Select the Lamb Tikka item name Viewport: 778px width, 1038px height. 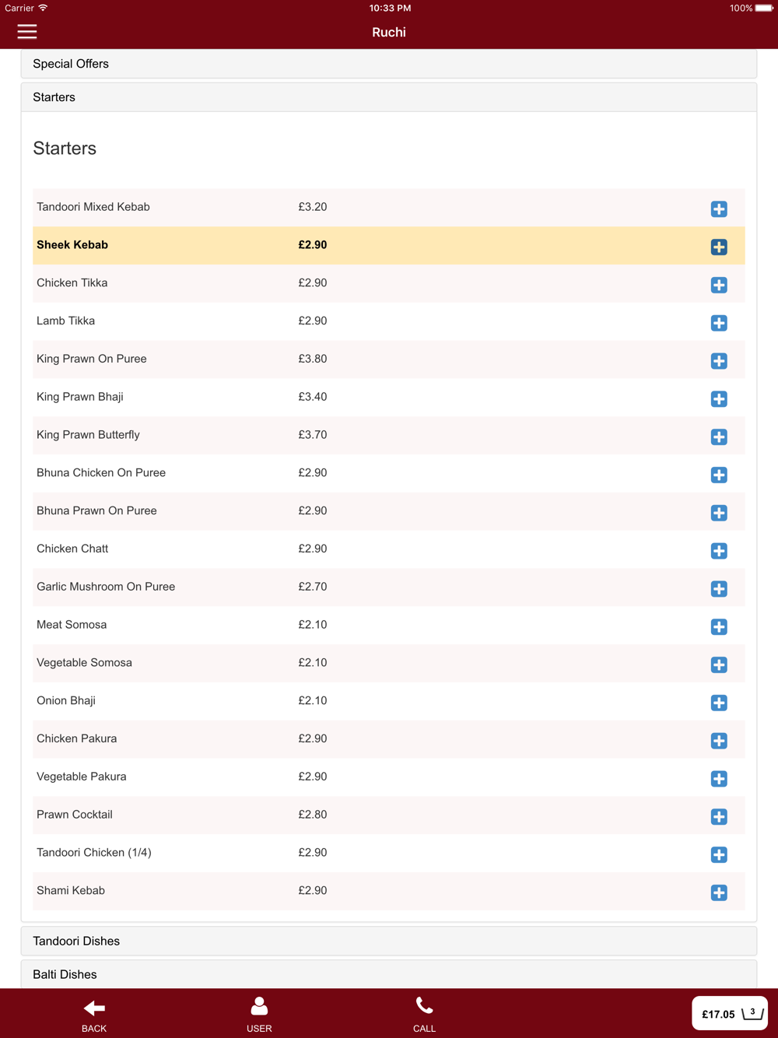click(x=65, y=321)
